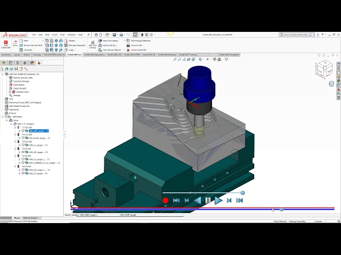Open the SolidCAM Manager tab with red icon
This screenshot has width=341, height=255.
coord(39,63)
